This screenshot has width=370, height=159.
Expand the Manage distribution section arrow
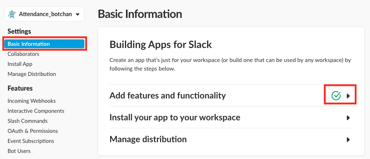coord(348,140)
